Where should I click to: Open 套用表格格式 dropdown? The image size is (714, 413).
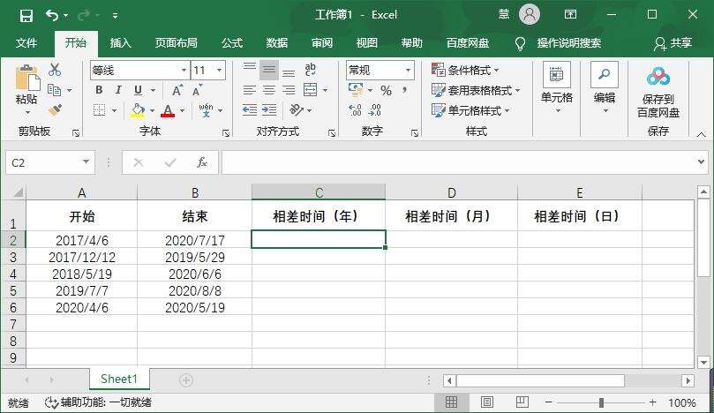point(476,90)
